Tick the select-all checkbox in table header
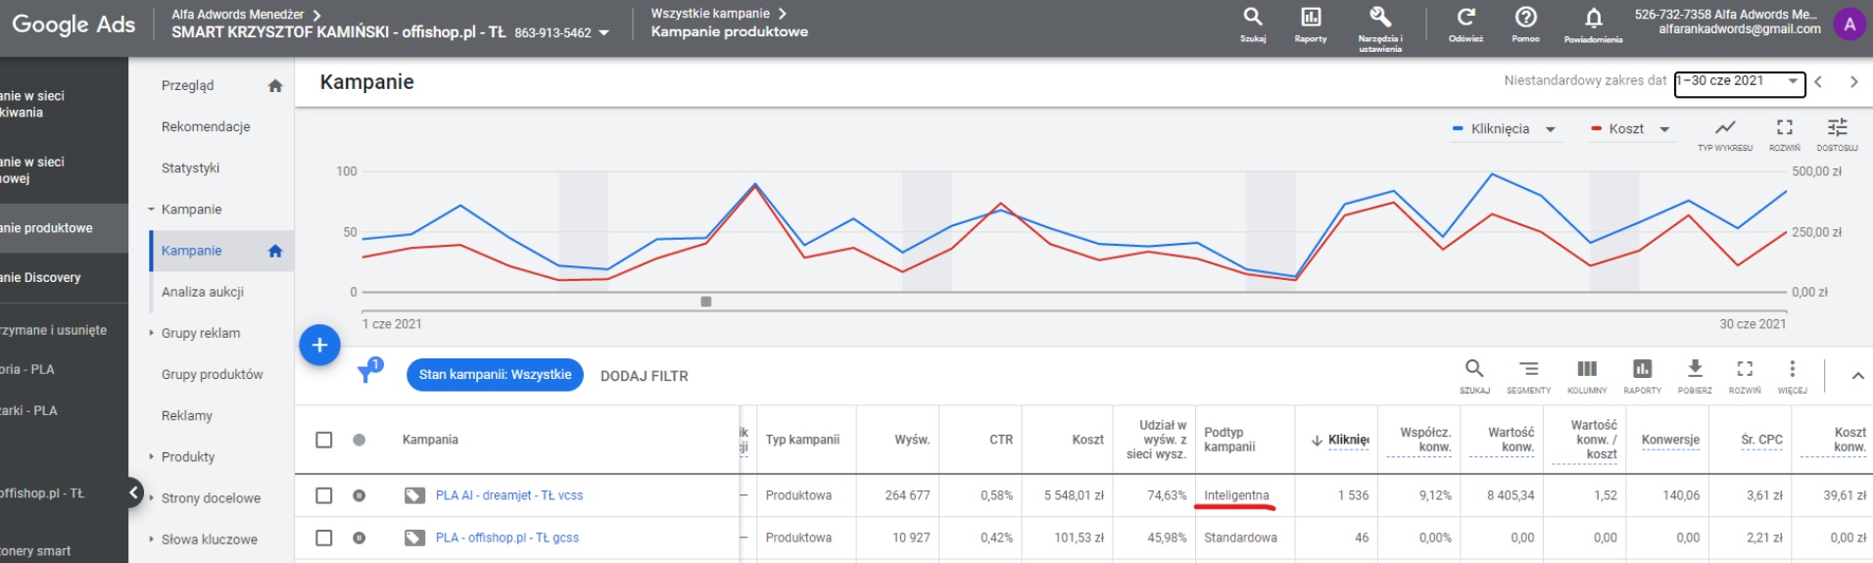This screenshot has height=563, width=1873. (324, 440)
